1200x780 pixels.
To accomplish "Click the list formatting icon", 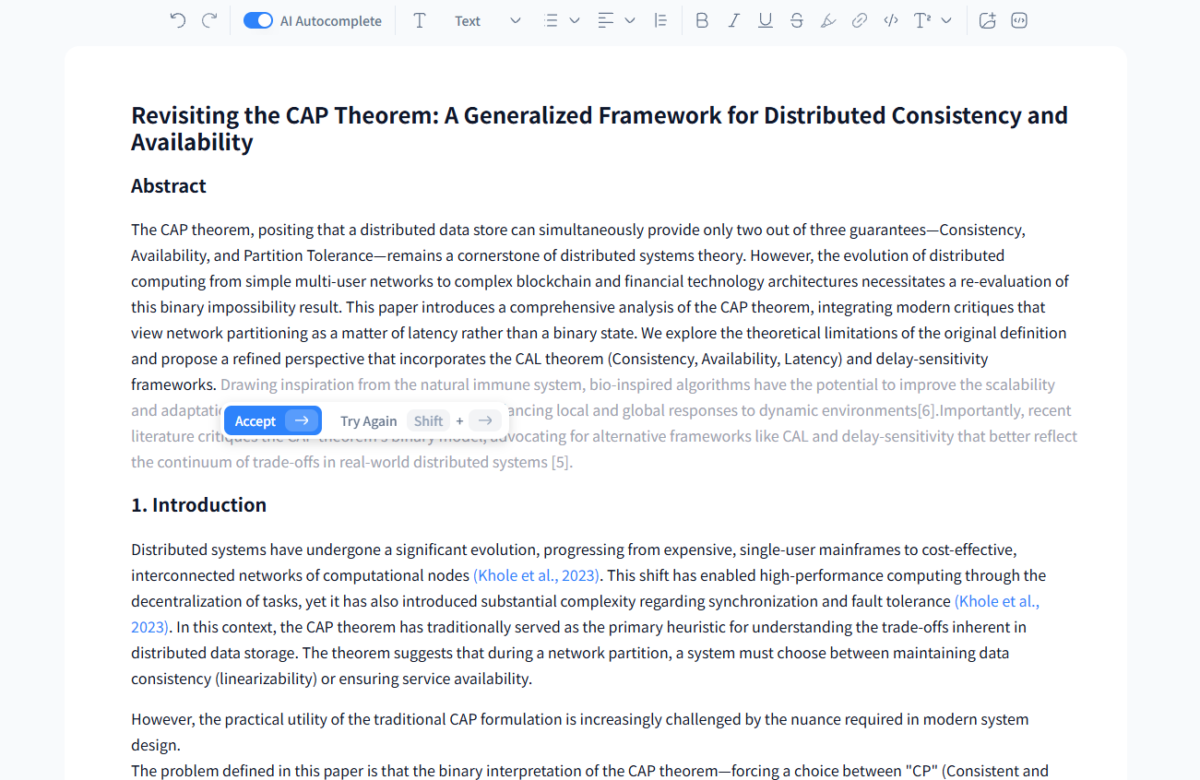I will coord(552,20).
